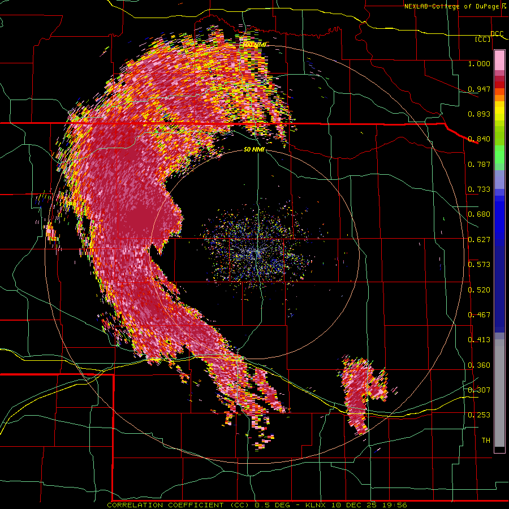This screenshot has height=509, width=509.
Task: Select the bright yellow band near 0.893
Action: tap(499, 111)
